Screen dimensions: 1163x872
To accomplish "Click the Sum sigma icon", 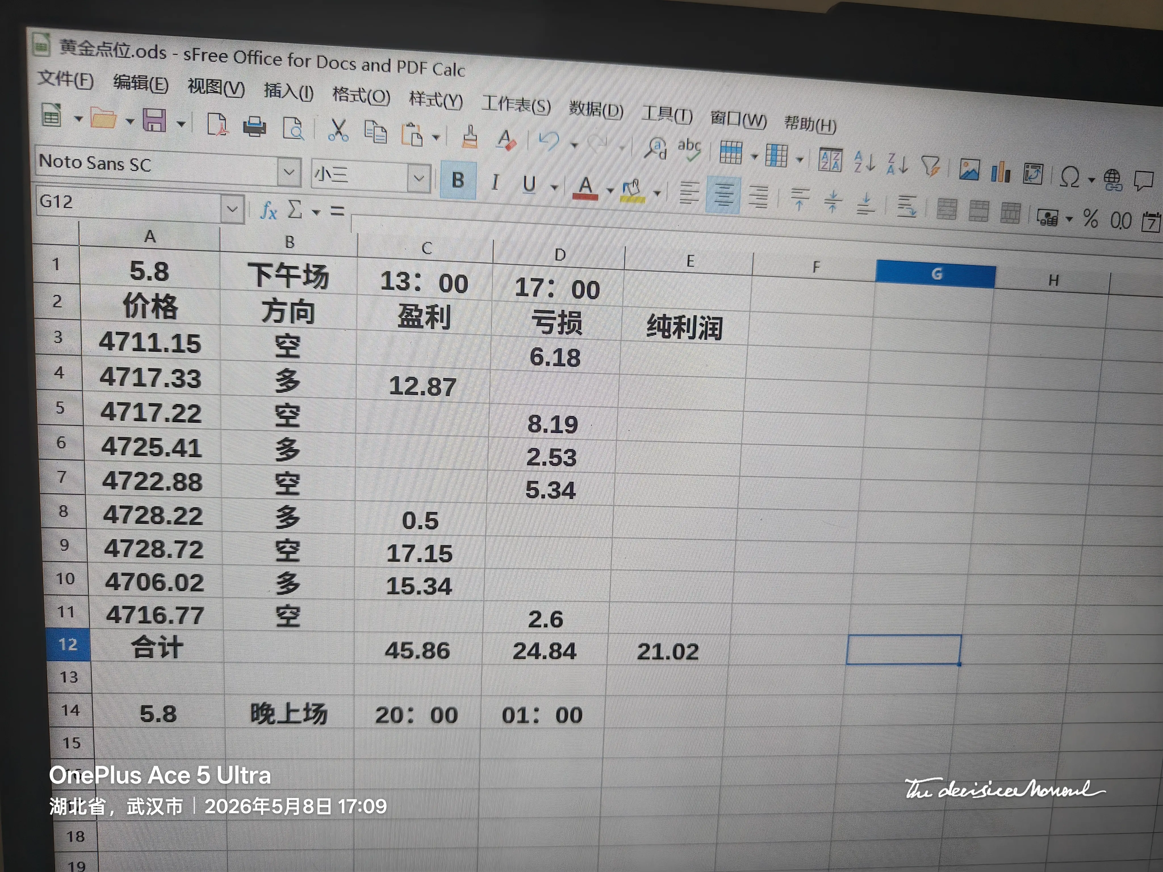I will pyautogui.click(x=295, y=210).
